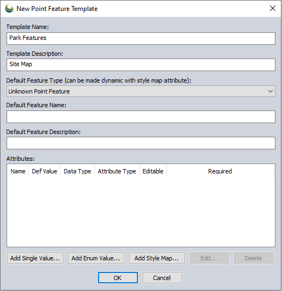Click the Def Value column header

44,171
